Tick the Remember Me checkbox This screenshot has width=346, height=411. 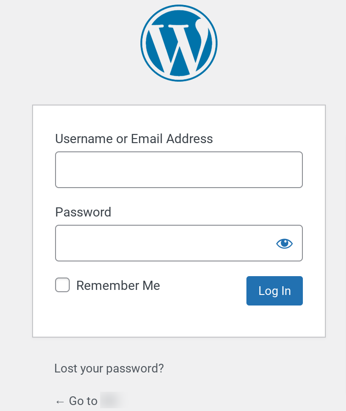62,285
